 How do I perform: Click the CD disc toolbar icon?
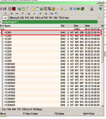tap(10, 9)
